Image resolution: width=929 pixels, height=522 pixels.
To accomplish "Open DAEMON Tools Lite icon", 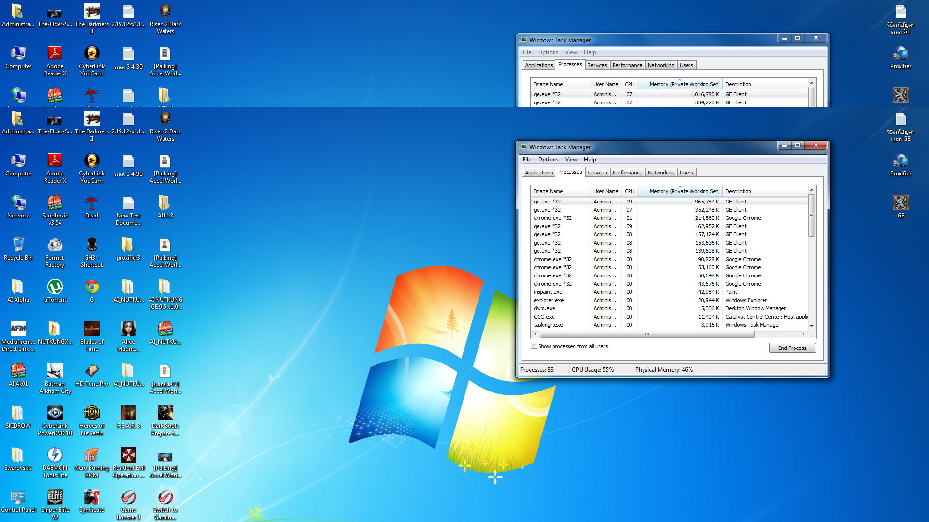I will 55,456.
